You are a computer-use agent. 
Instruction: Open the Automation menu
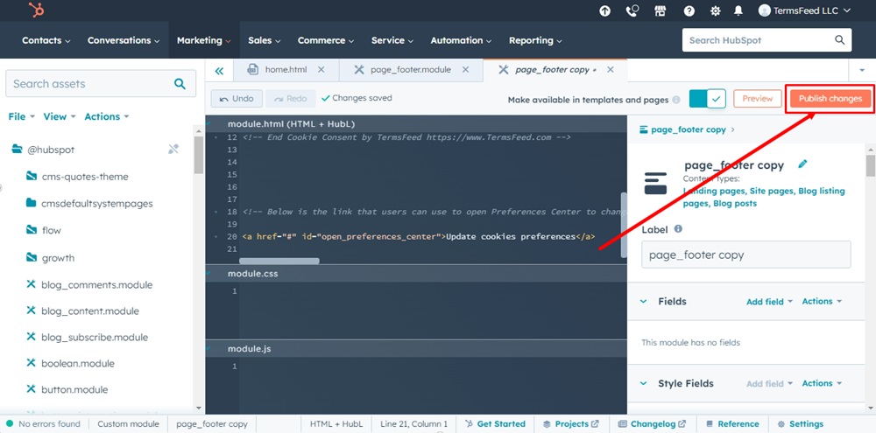(461, 40)
